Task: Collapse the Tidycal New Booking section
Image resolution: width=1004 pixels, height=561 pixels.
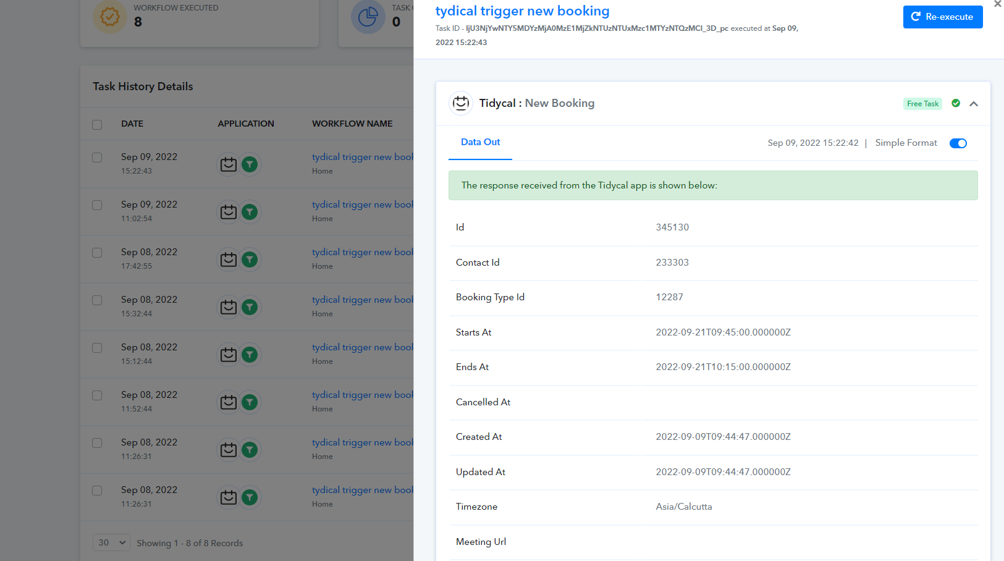Action: pyautogui.click(x=974, y=104)
